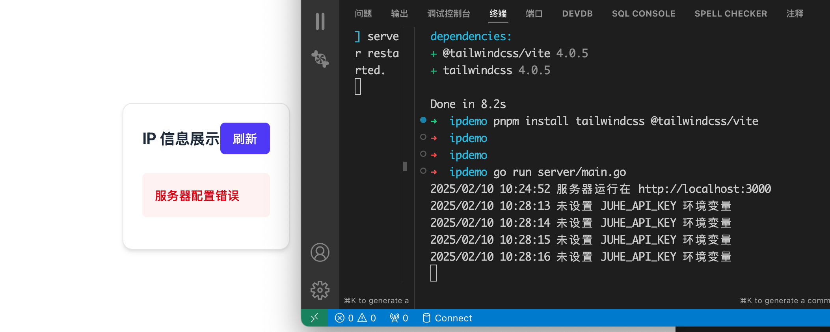This screenshot has height=332, width=830.
Task: Switch to the SQL CONSOLE tab
Action: point(643,14)
